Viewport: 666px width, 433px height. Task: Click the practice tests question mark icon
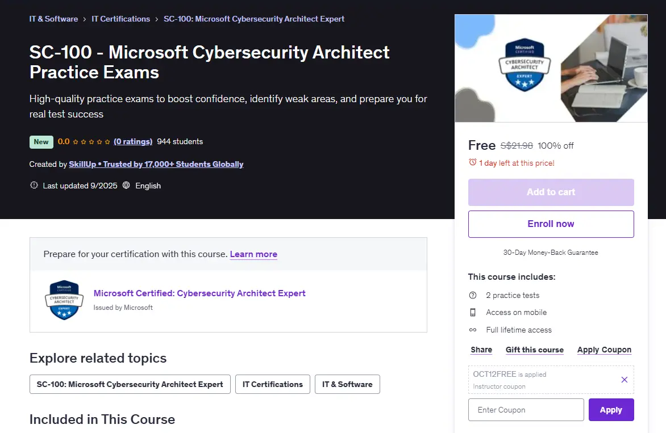472,295
